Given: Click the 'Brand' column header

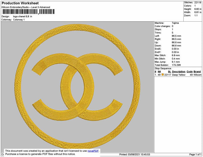Looking at the screenshot, I should pyautogui.click(x=197, y=72).
